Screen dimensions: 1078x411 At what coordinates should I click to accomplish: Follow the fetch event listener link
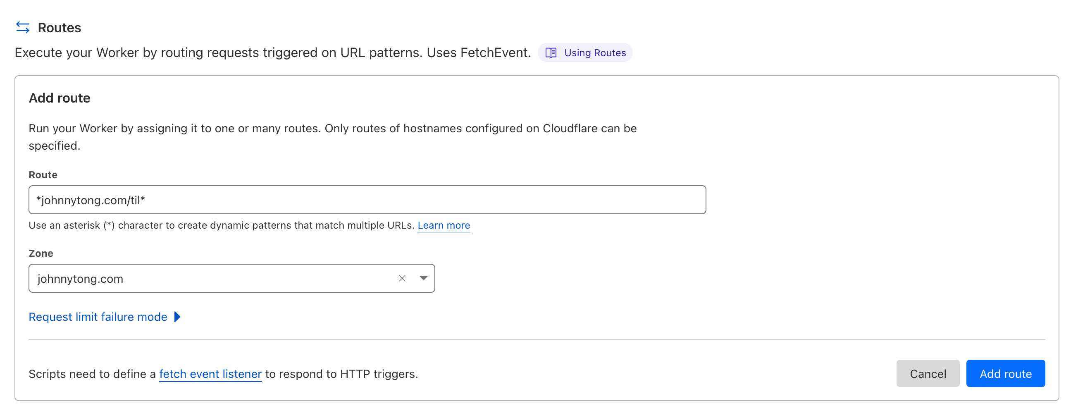tap(210, 374)
